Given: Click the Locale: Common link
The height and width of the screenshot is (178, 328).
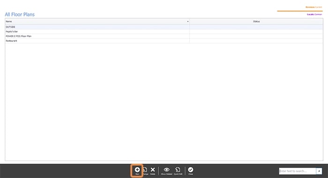Looking at the screenshot, I should pyautogui.click(x=314, y=15).
